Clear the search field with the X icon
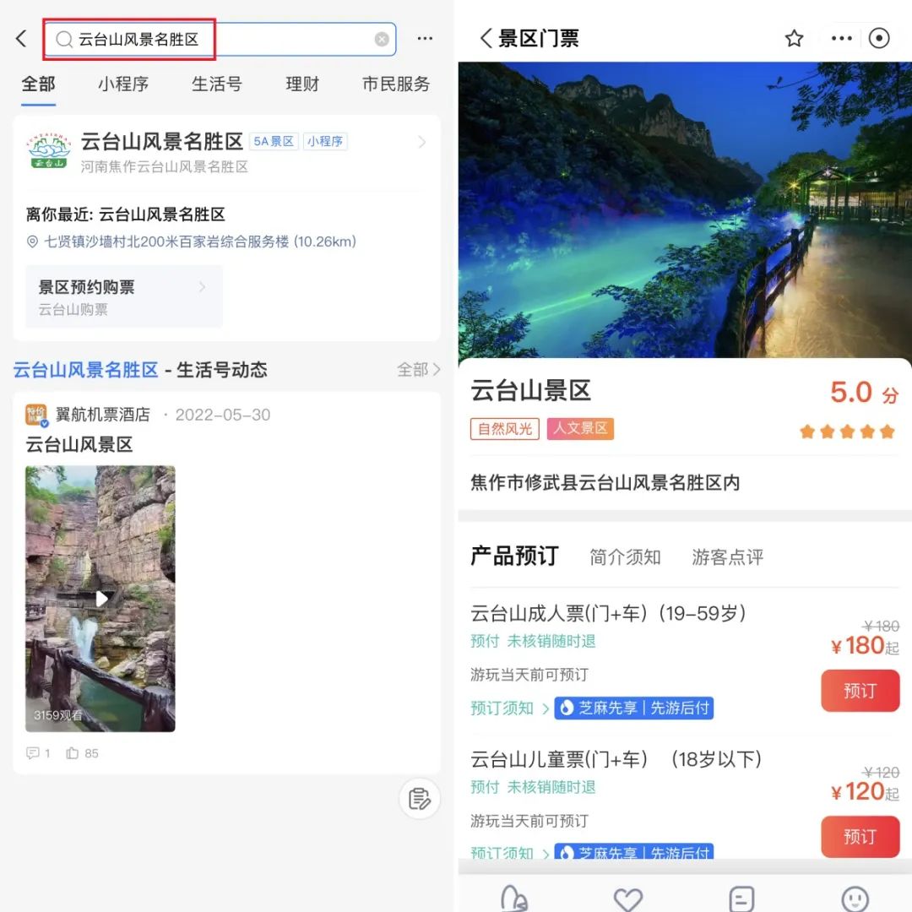Screen dimensions: 912x912 click(x=382, y=39)
